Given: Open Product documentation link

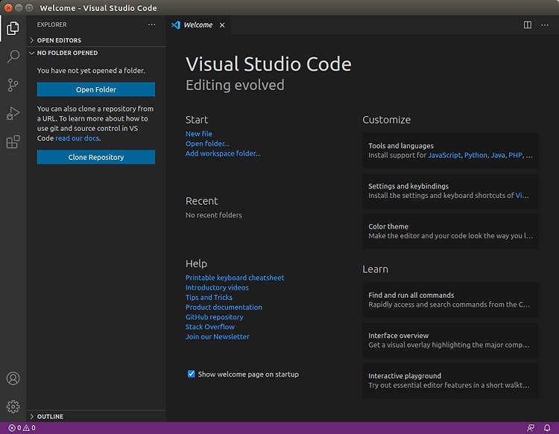Looking at the screenshot, I should (224, 307).
